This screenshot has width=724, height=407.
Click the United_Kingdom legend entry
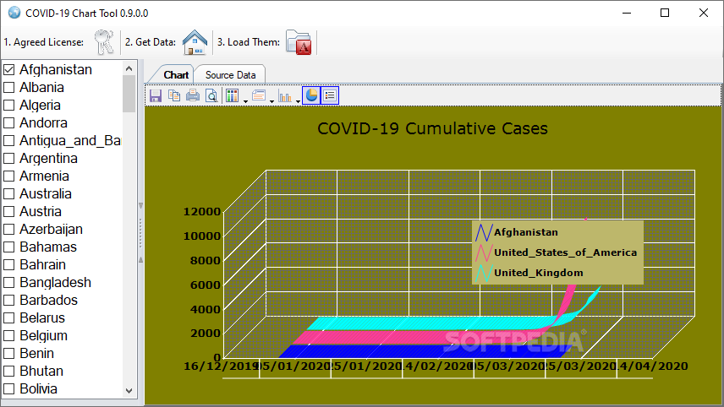(x=529, y=273)
